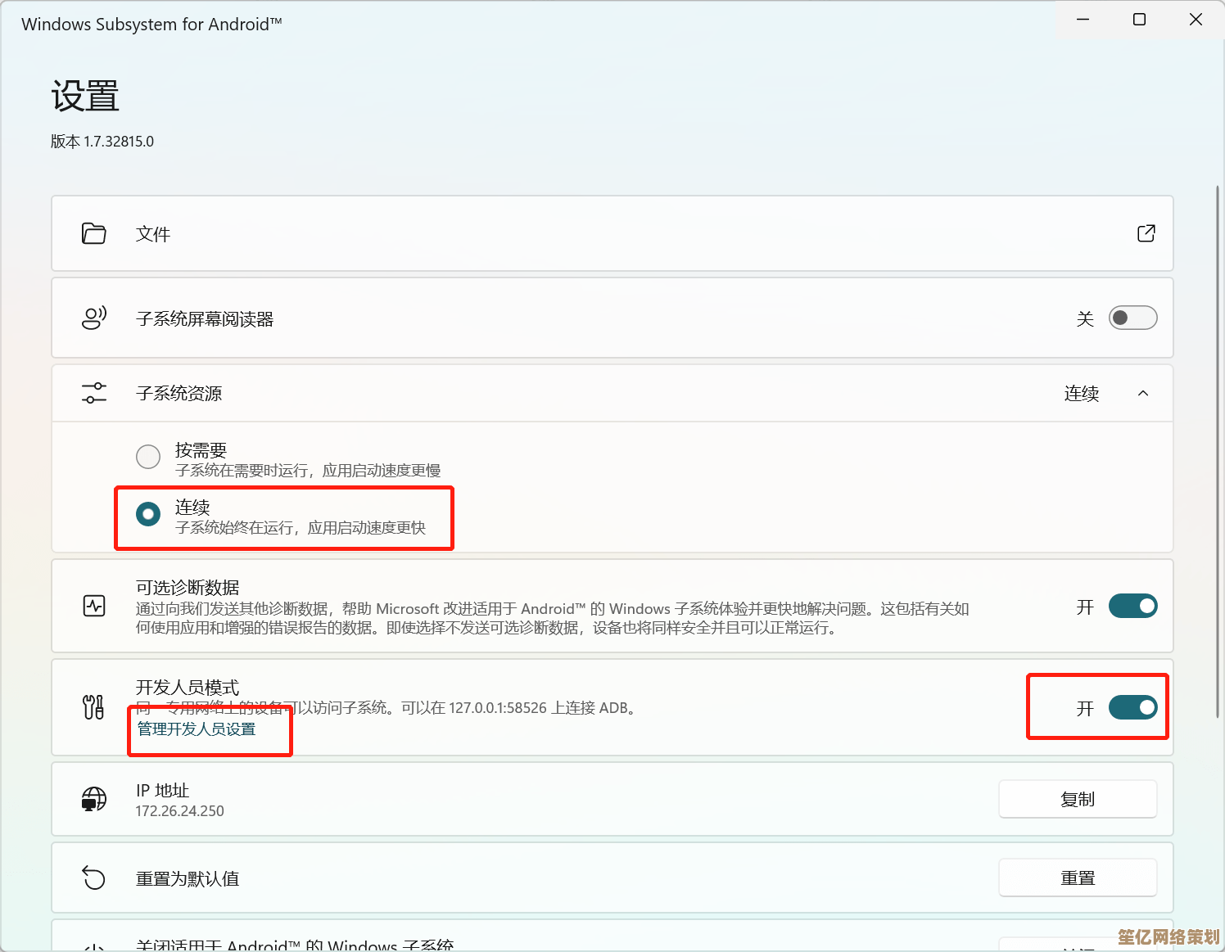Click the vertical scrollbar on the right
Screen dimensions: 1225x952
[x=1218, y=409]
